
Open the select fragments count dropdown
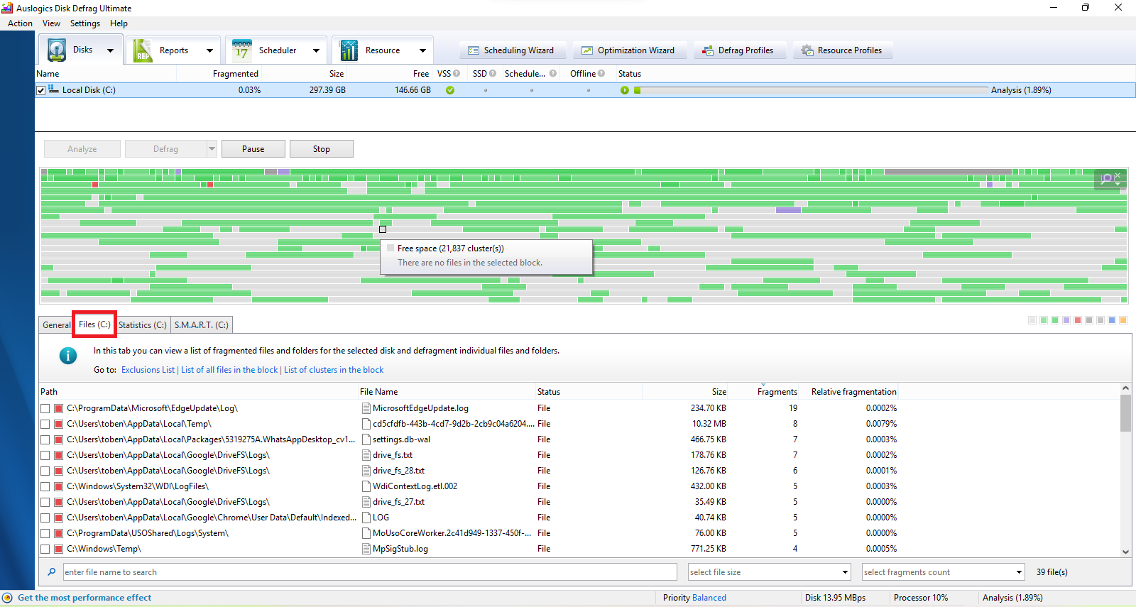tap(1019, 572)
